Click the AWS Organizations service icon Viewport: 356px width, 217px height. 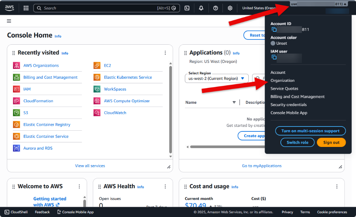click(x=17, y=66)
